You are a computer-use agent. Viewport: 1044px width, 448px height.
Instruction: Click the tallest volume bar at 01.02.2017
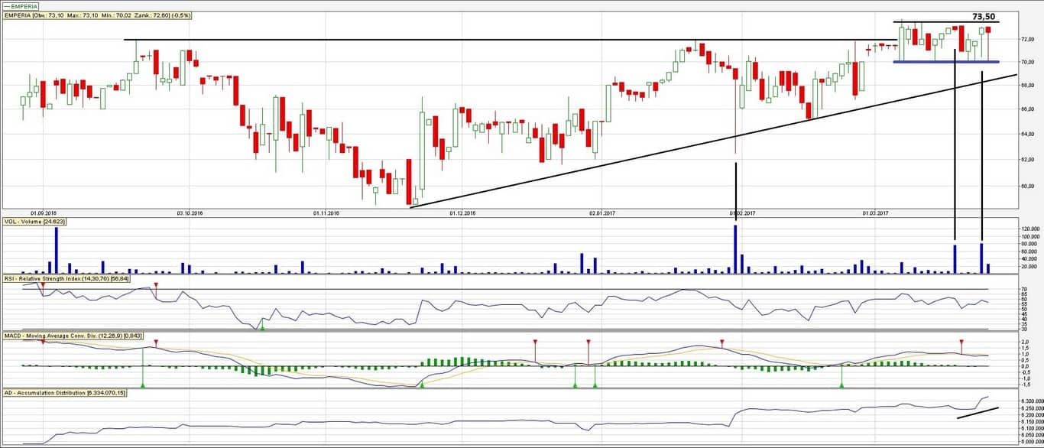coord(735,250)
